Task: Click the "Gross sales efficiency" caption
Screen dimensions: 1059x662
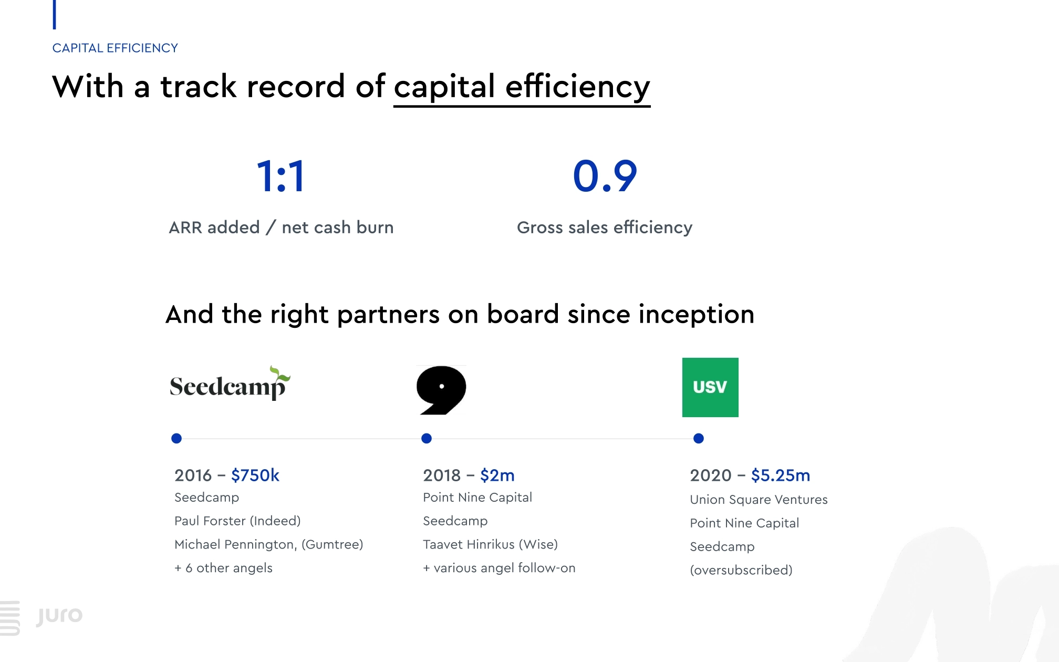Action: (x=604, y=227)
